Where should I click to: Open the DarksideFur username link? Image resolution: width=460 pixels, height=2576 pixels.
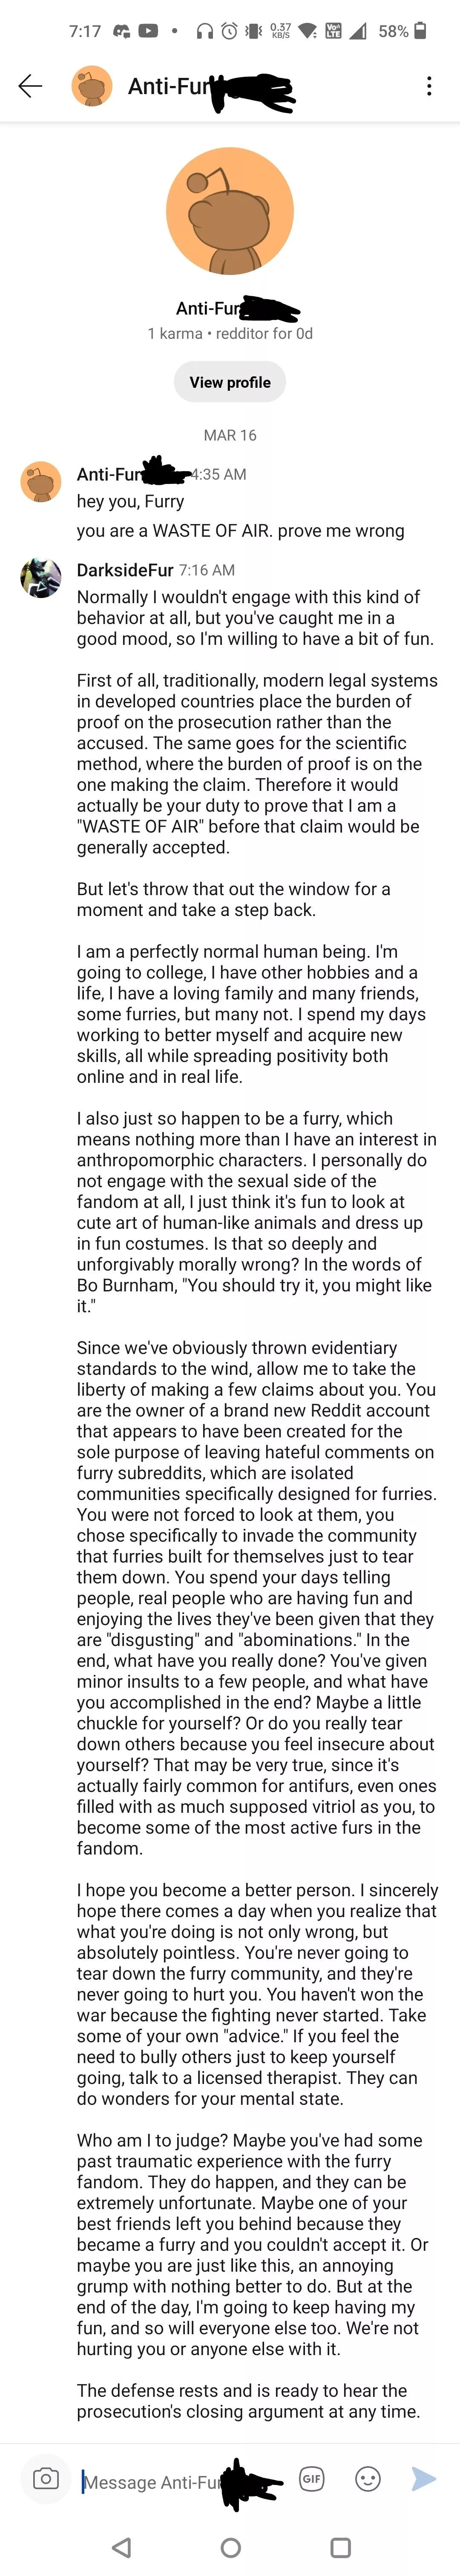click(125, 570)
